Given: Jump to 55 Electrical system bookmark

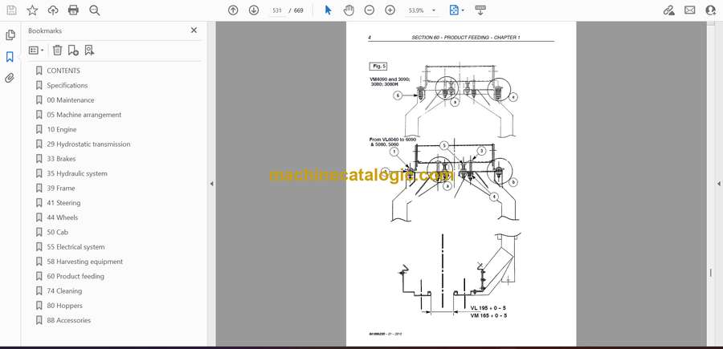Looking at the screenshot, I should tap(76, 247).
